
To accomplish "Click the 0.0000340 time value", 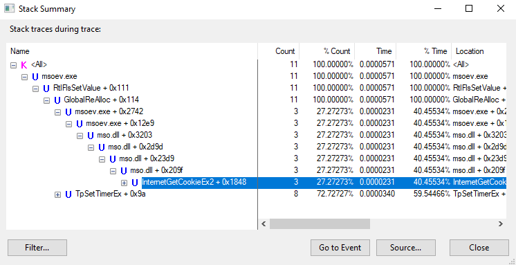I will click(377, 194).
